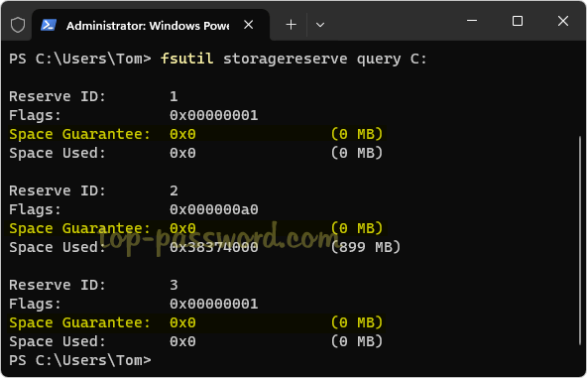Image resolution: width=587 pixels, height=378 pixels.
Task: Select the Administrator: Windows PowerShell tab
Action: pyautogui.click(x=150, y=25)
